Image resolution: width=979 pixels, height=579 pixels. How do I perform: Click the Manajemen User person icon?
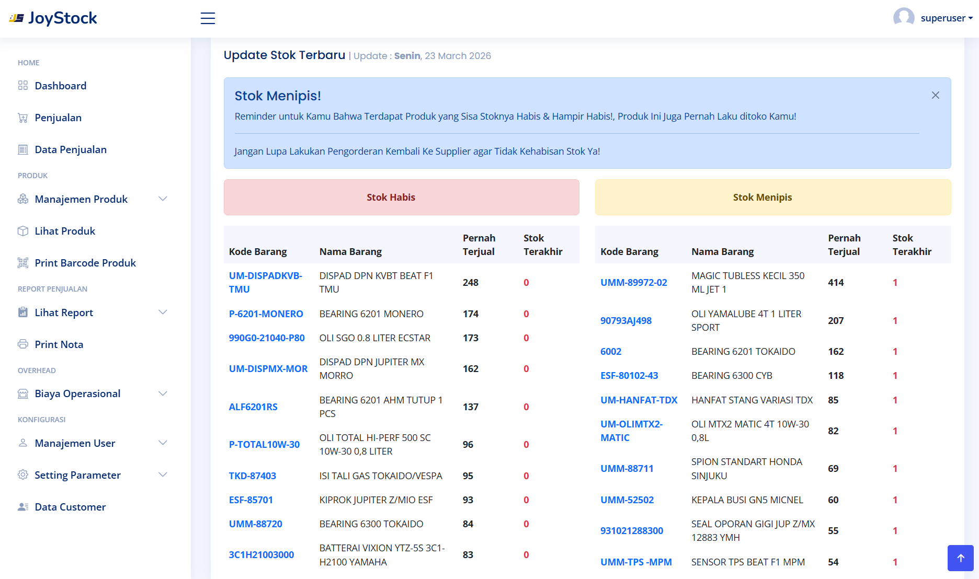(x=22, y=443)
